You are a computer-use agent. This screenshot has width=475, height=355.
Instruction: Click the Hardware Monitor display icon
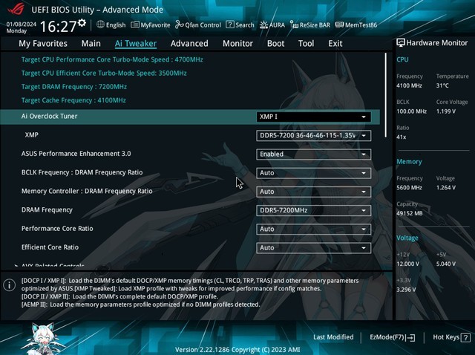click(401, 43)
